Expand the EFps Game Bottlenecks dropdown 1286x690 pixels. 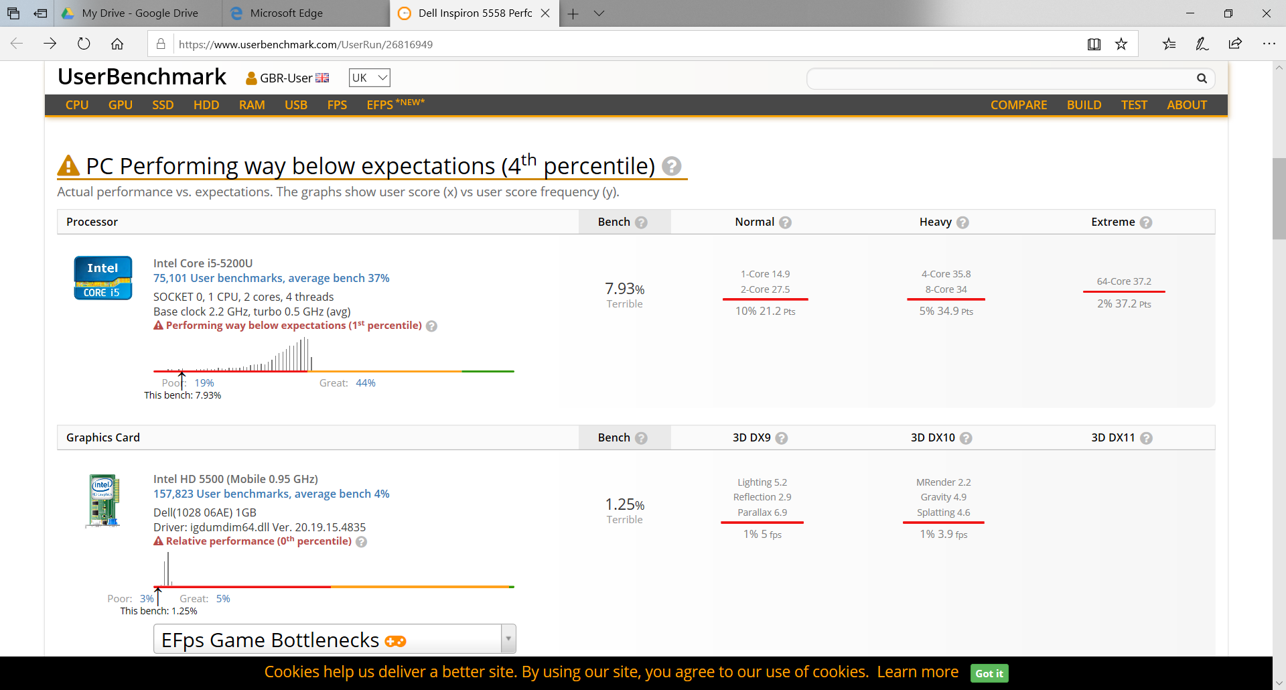click(508, 639)
